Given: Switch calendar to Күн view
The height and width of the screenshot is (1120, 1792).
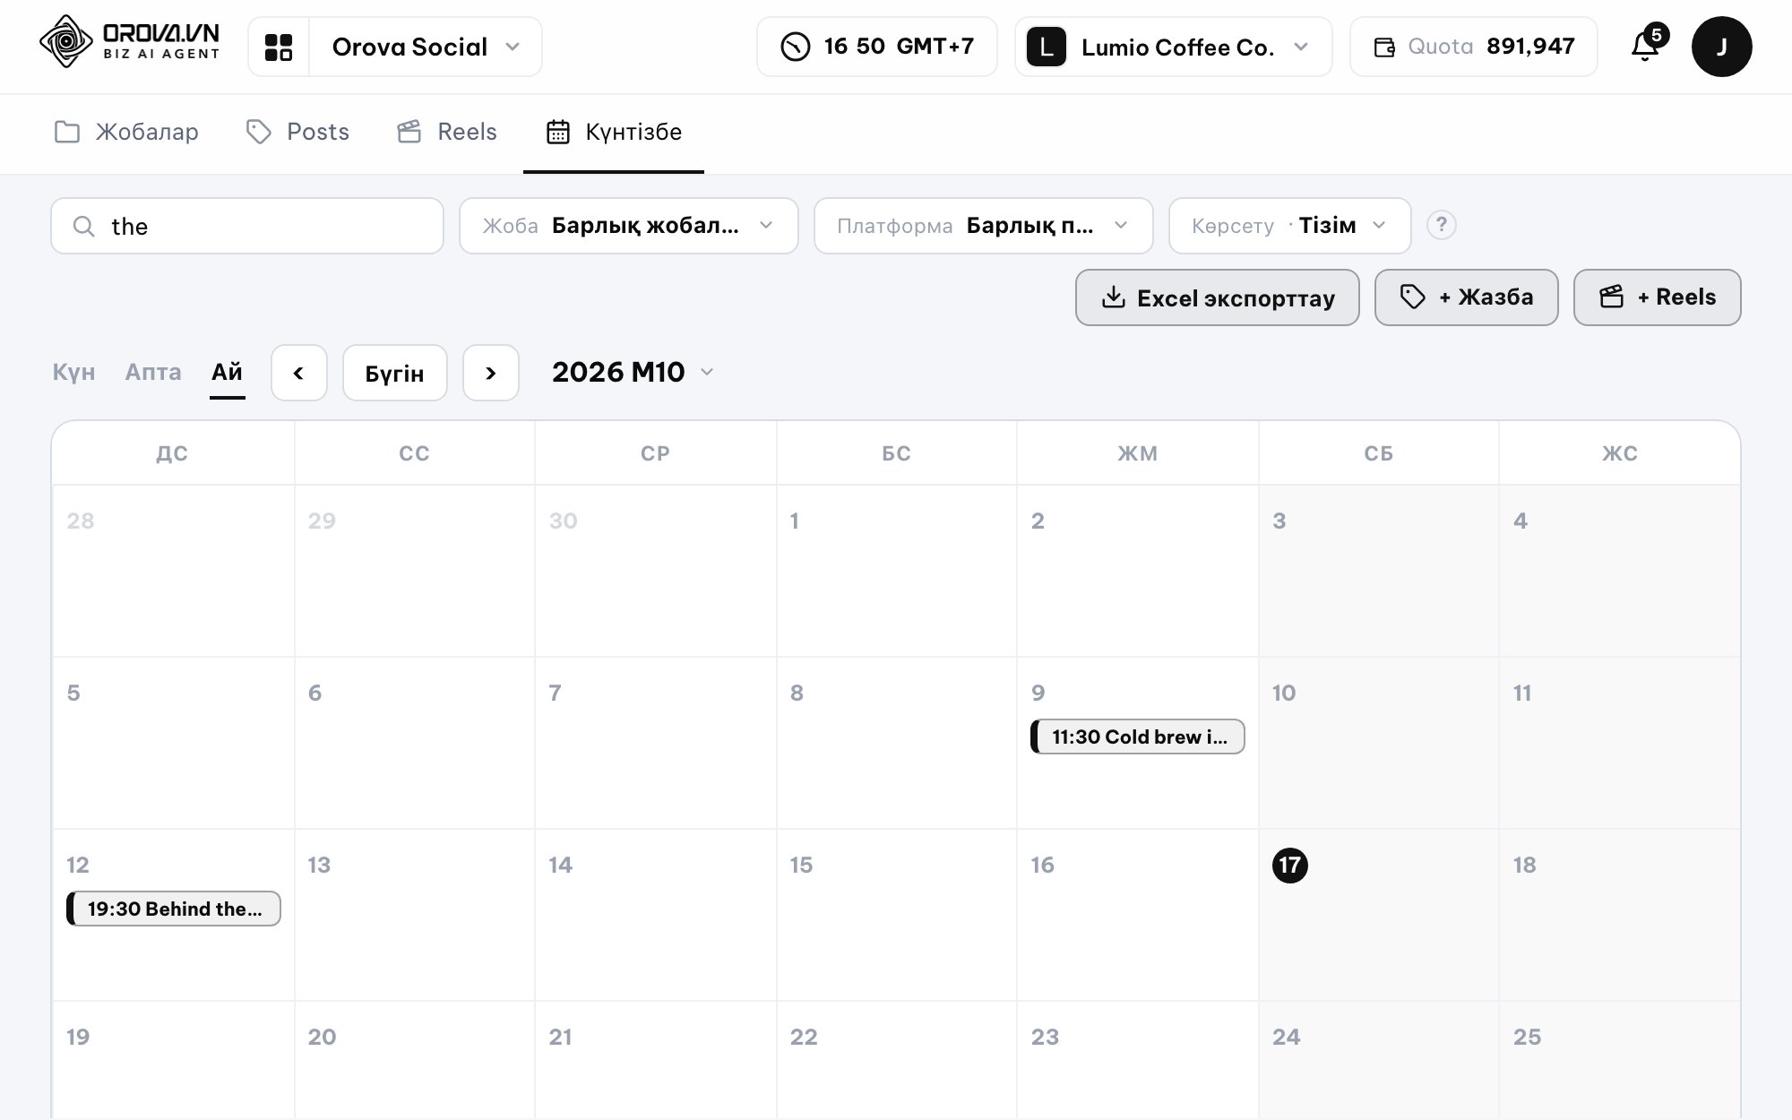Looking at the screenshot, I should tap(73, 372).
